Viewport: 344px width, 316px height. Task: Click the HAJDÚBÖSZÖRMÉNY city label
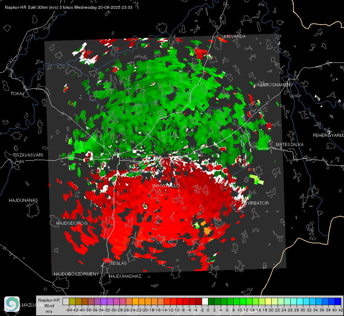pyautogui.click(x=76, y=274)
